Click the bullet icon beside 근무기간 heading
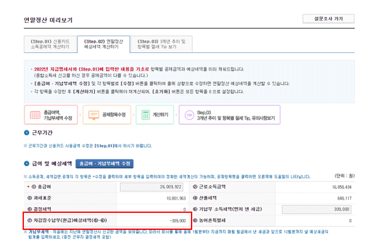Image resolution: width=370 pixels, height=250 pixels. pyautogui.click(x=26, y=133)
